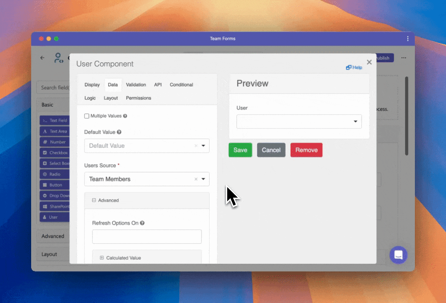Clear the Team Members selection
Screen dimensions: 446x303
coord(196,179)
